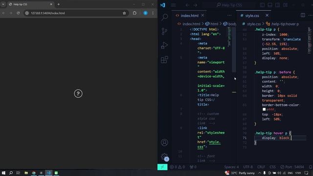Open Windows taskbar search
The image size is (313, 176).
[11, 173]
